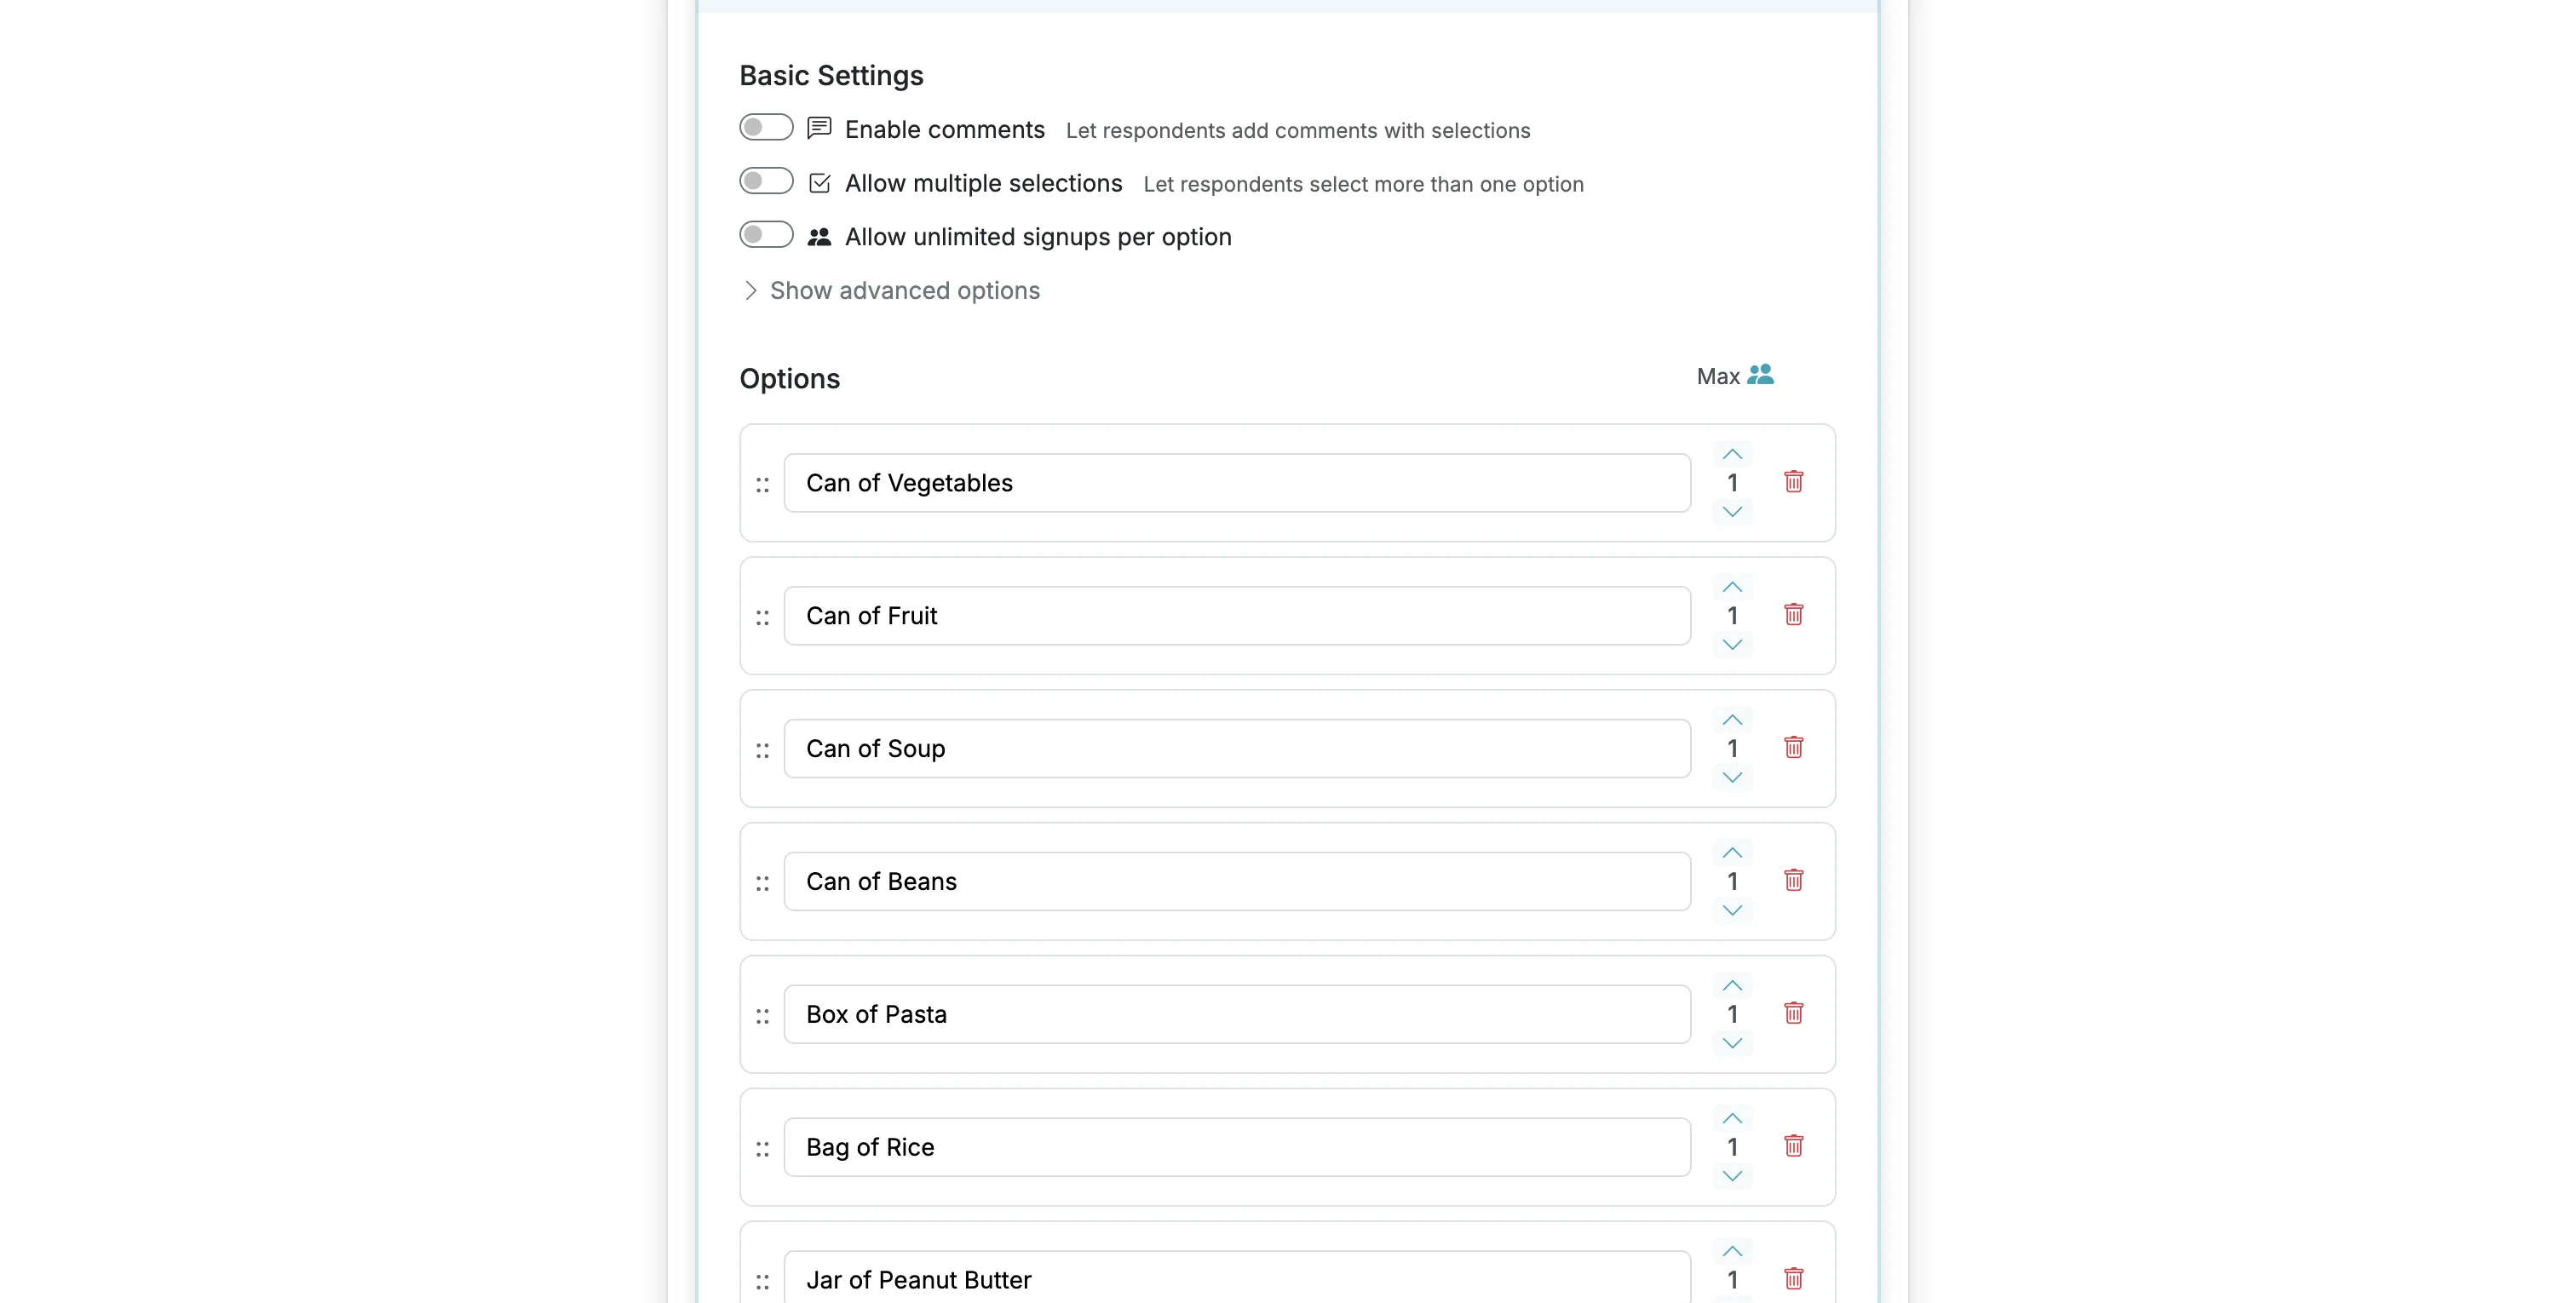Click the Basic Settings heading

click(x=831, y=74)
